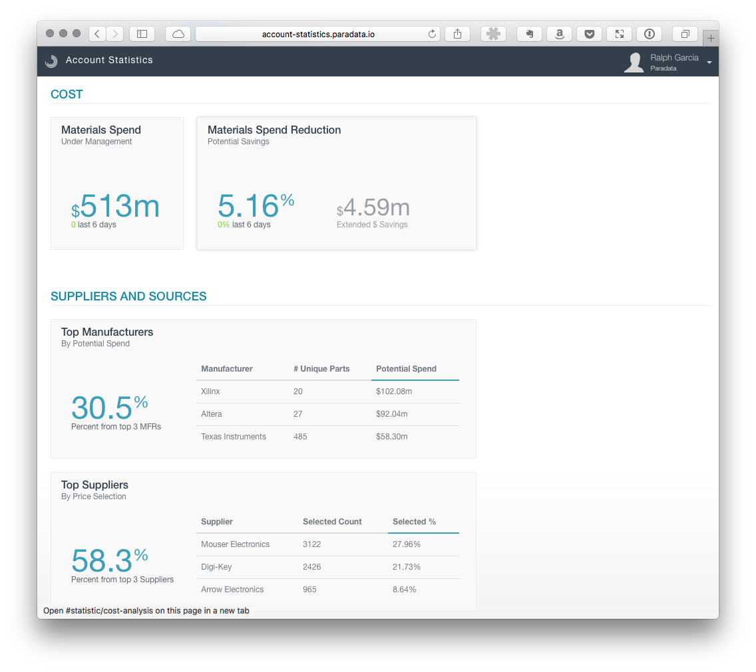Open the Ralph Garcia user dropdown arrow

[x=709, y=62]
